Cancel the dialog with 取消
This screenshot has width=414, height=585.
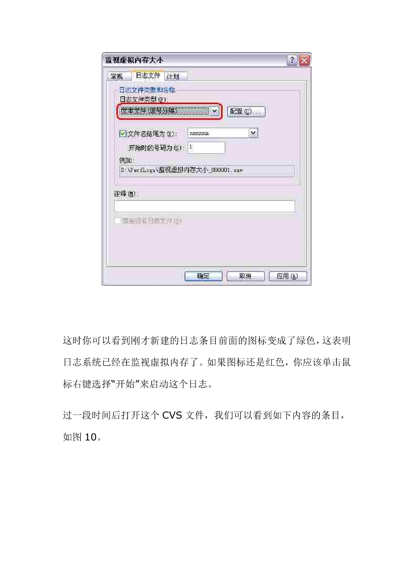[x=246, y=276]
